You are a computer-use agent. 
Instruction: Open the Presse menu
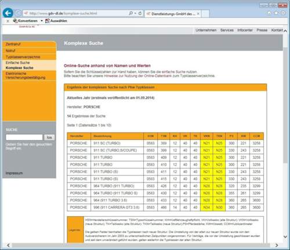[x=262, y=30]
